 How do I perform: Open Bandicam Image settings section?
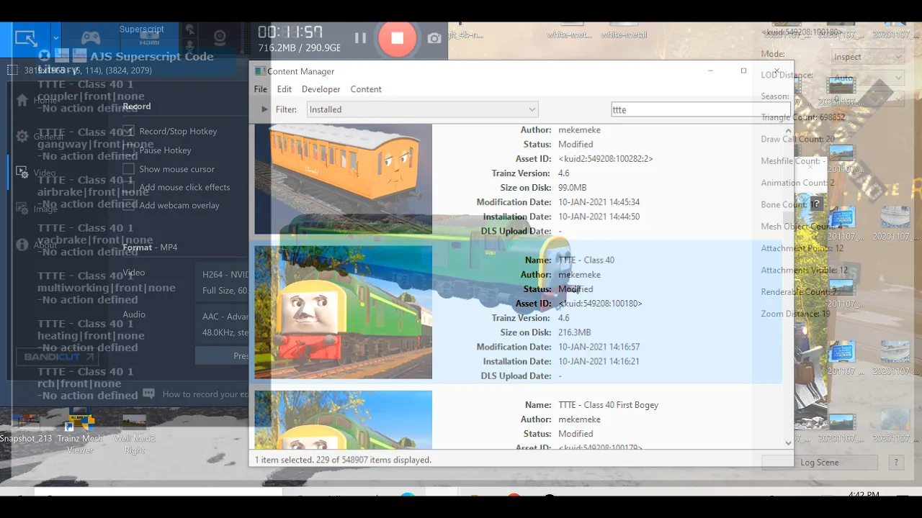(36, 209)
